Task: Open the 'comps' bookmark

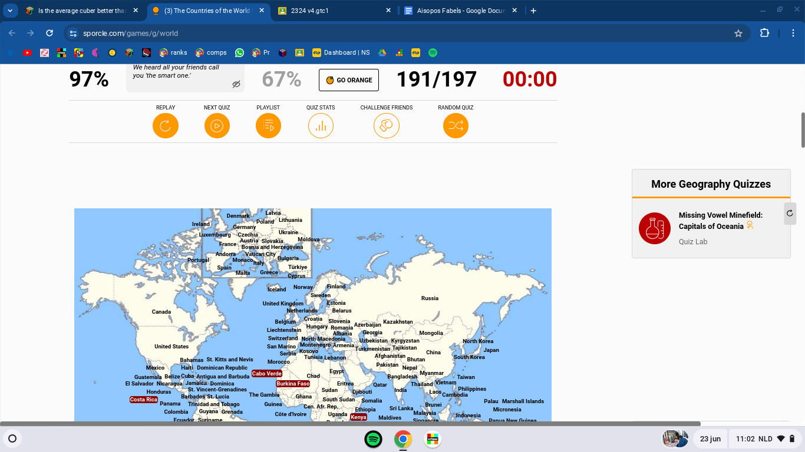Action: point(211,52)
